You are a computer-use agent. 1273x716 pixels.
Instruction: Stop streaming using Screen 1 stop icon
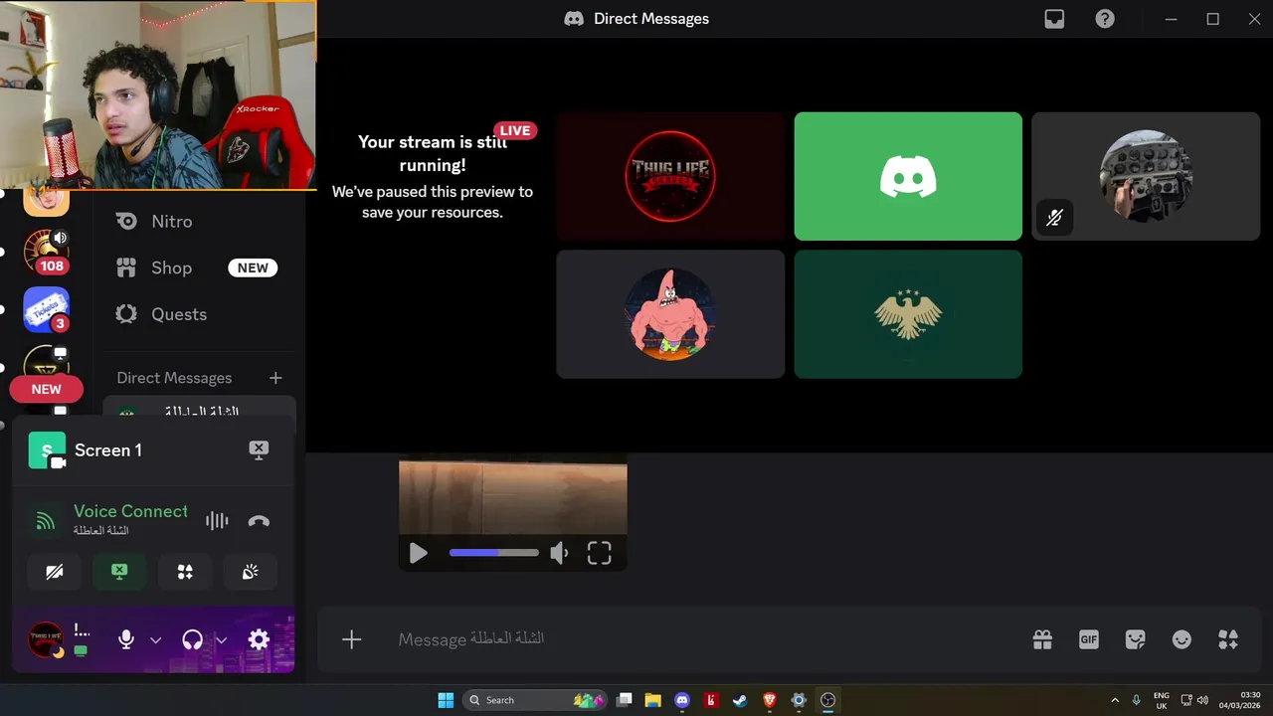[259, 449]
